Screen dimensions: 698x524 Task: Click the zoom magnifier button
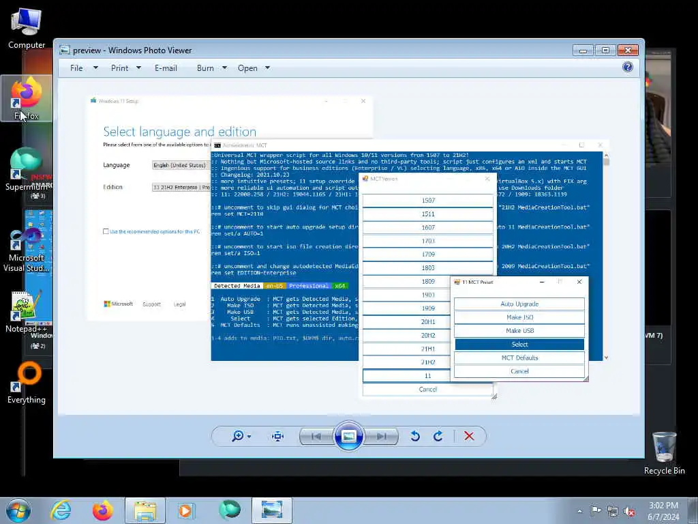pos(237,436)
